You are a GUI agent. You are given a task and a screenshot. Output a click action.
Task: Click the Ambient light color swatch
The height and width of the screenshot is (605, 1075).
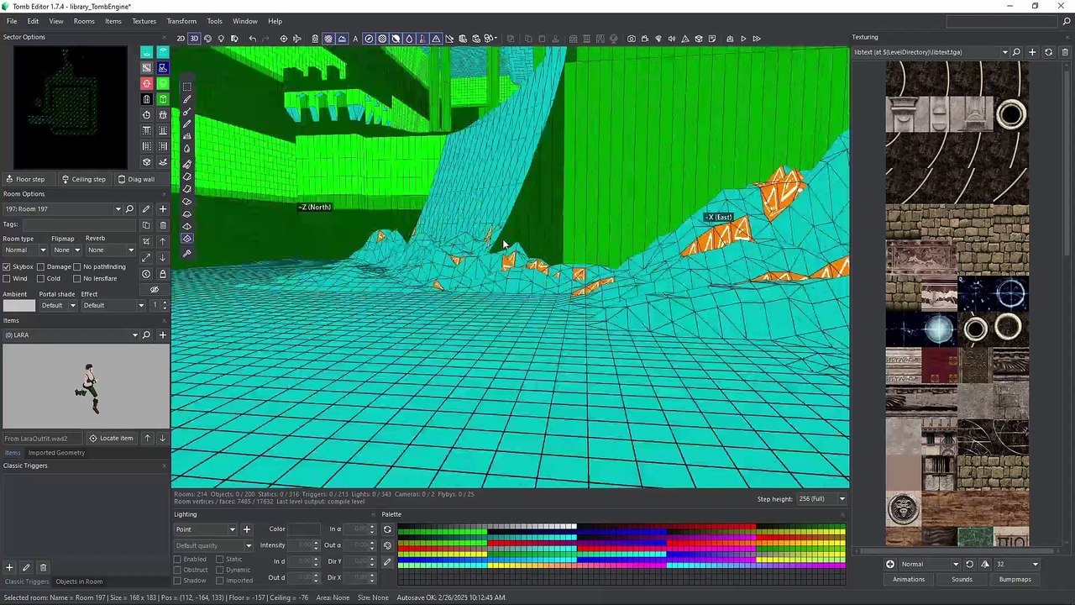pos(19,305)
